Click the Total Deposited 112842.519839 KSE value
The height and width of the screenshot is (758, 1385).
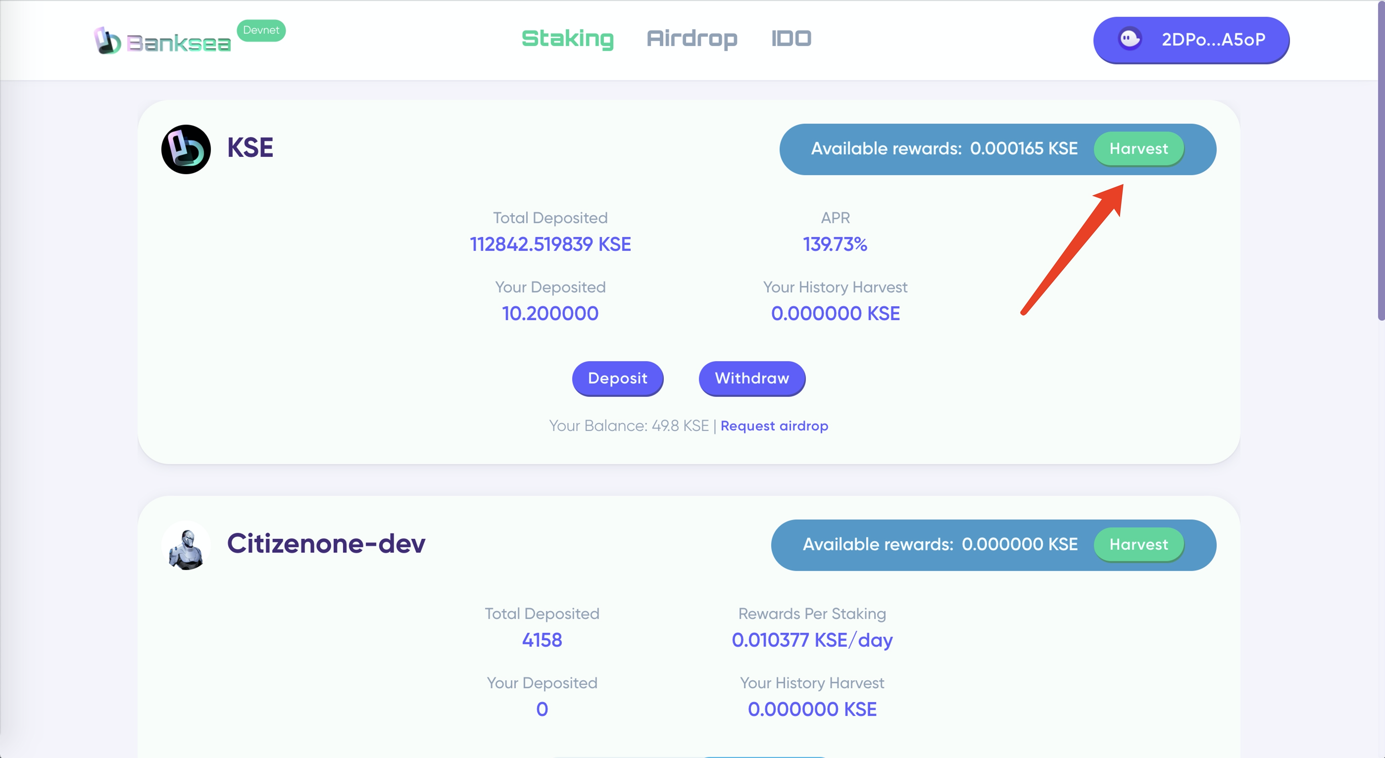coord(550,244)
